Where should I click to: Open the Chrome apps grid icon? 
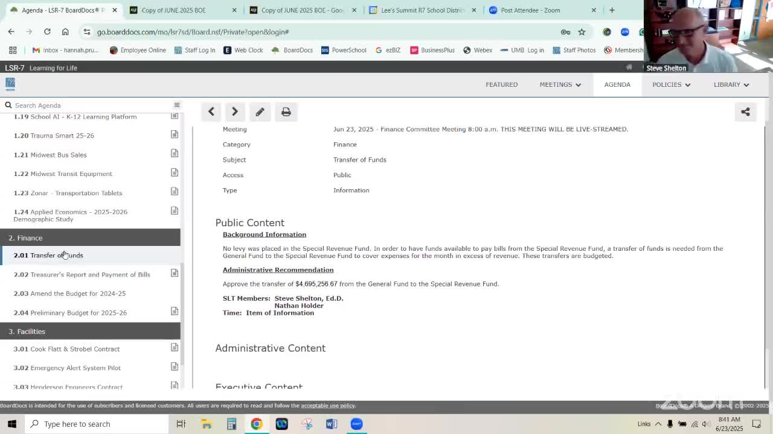click(13, 50)
